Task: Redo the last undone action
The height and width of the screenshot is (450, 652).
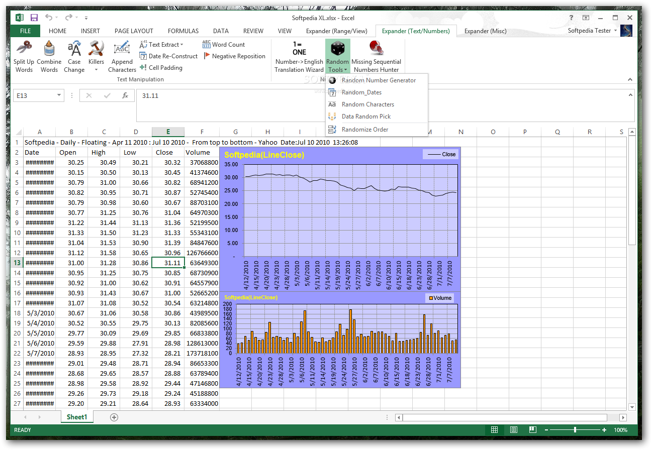Action: coord(69,18)
